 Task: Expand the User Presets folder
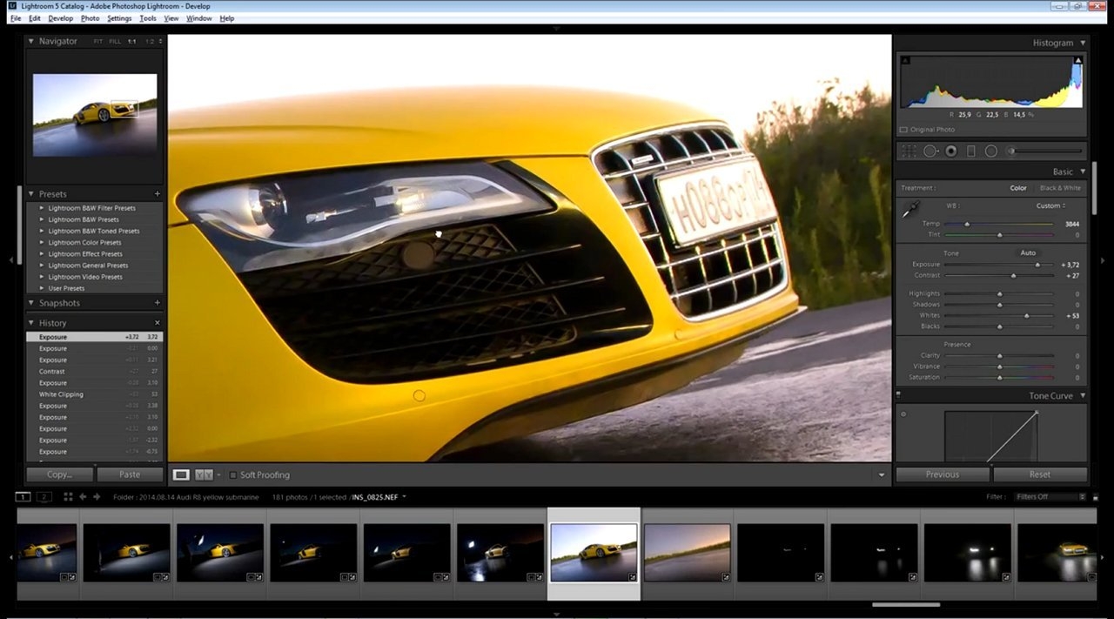pos(42,288)
